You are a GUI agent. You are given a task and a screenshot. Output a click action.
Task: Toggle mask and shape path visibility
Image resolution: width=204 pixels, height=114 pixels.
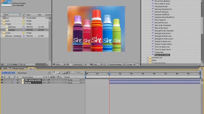[71, 64]
